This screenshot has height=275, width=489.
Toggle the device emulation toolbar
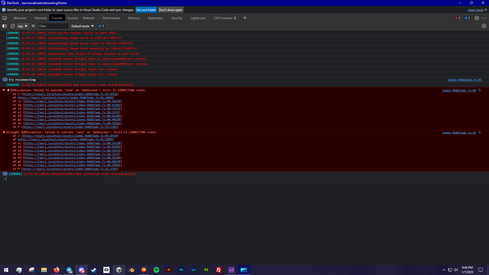tap(4, 18)
